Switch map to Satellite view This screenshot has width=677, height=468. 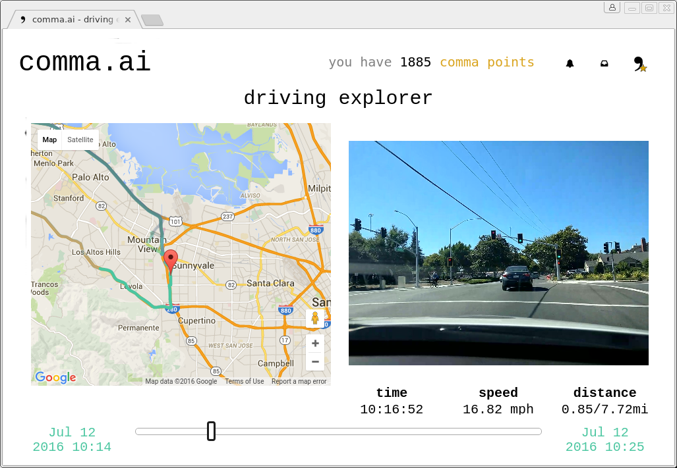80,140
